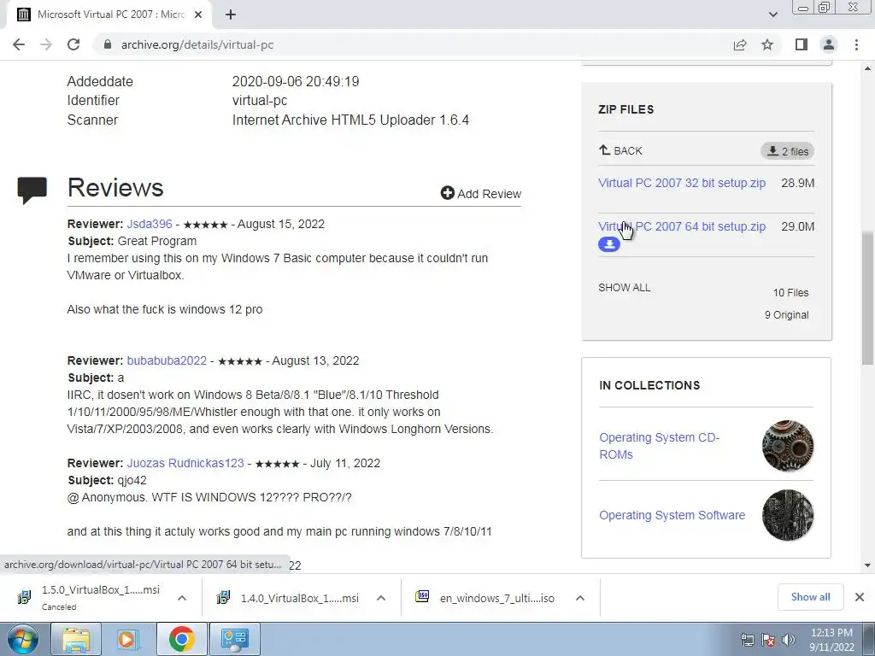Open reviewer Jsda396 profile link
Screen dimensions: 875x656
coord(150,224)
